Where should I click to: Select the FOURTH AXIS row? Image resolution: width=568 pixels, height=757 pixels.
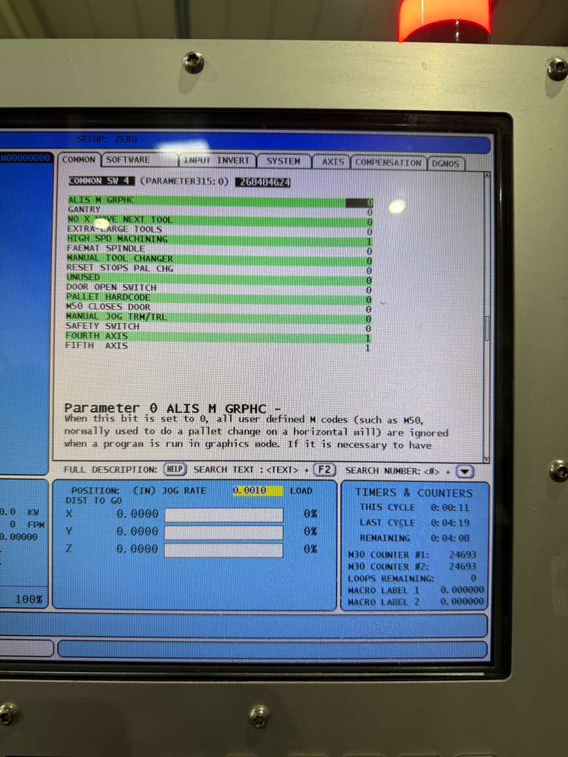[x=220, y=336]
